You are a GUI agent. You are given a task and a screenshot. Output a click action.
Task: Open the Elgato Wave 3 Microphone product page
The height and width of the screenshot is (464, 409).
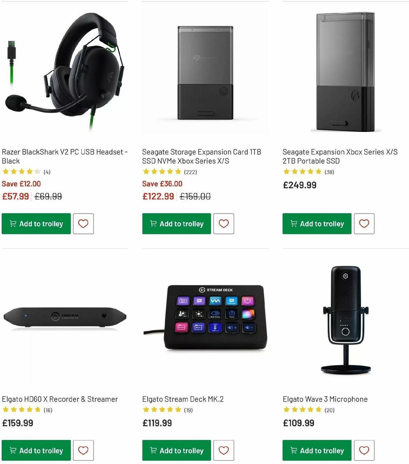pos(325,399)
